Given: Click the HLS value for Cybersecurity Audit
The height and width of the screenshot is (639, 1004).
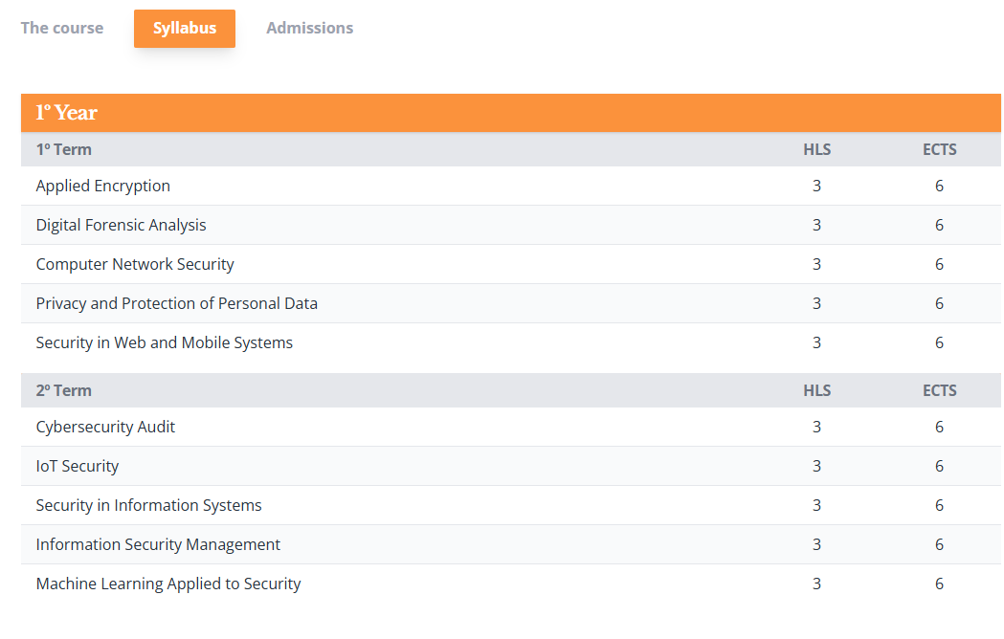Looking at the screenshot, I should [x=817, y=427].
